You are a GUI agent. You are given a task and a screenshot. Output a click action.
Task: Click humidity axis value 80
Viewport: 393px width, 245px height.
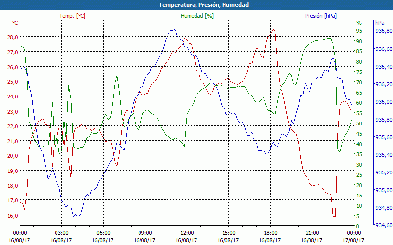point(359,62)
